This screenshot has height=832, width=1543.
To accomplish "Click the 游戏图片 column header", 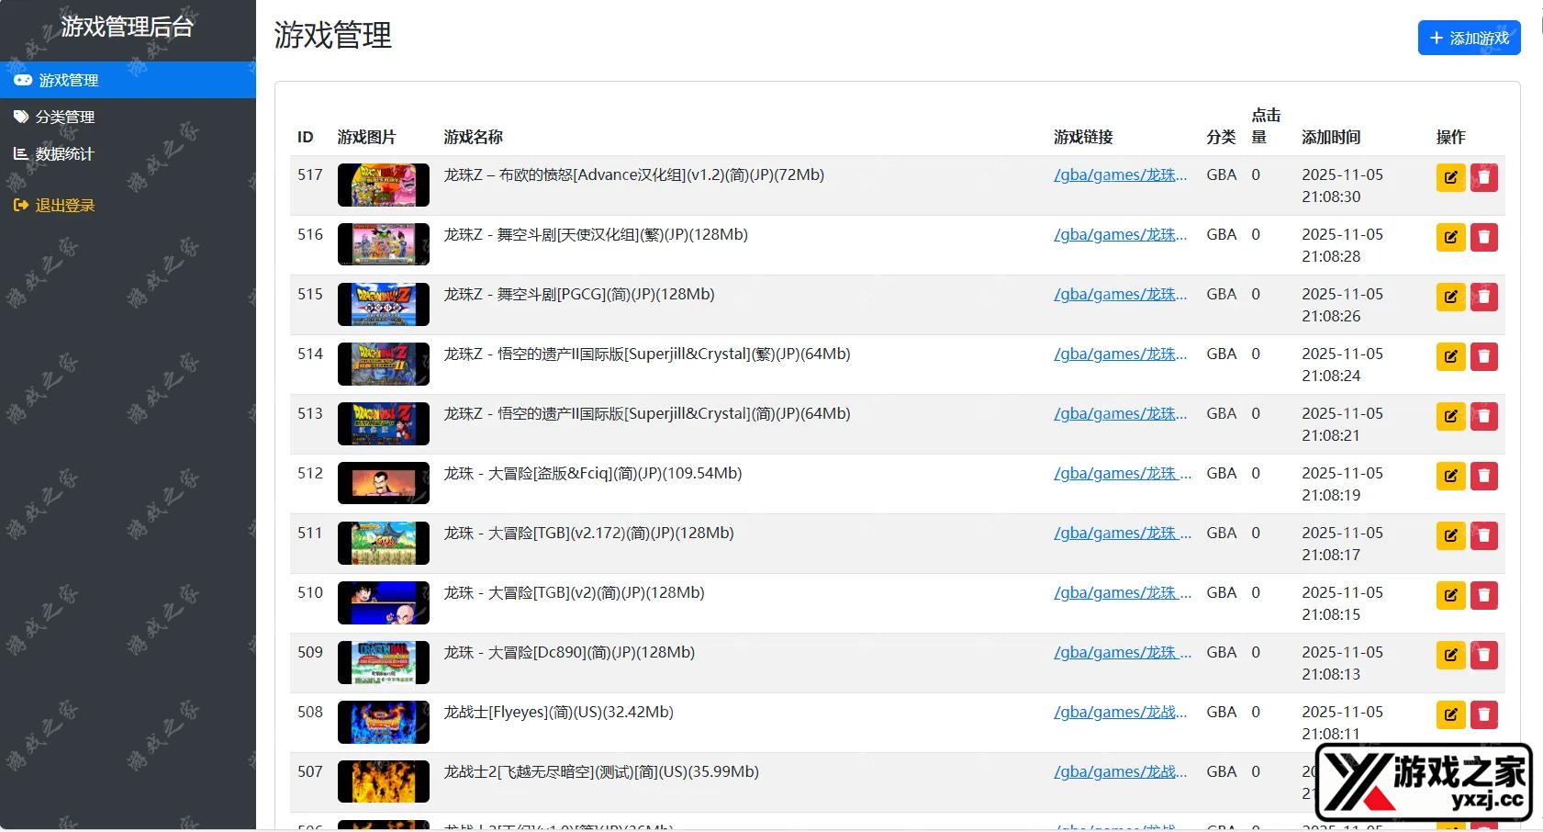I will pos(367,137).
